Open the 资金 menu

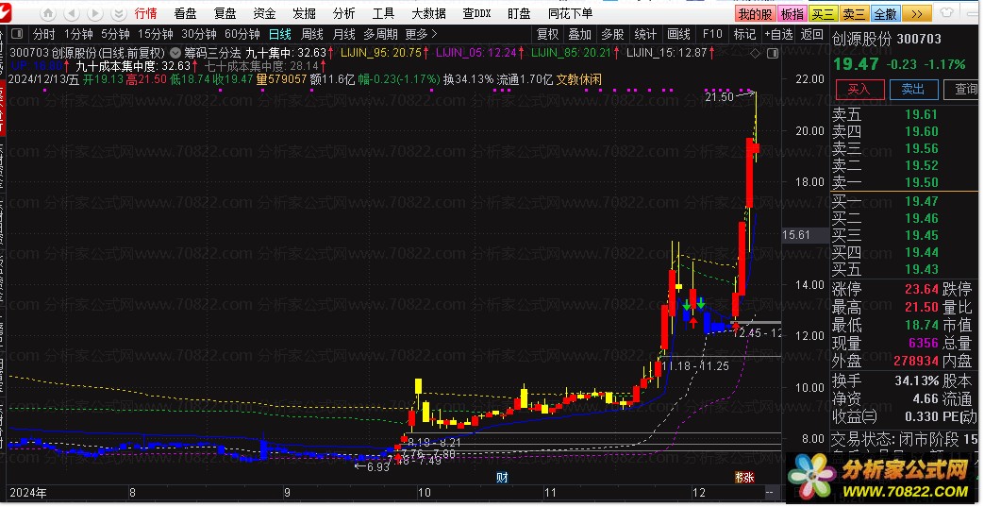[x=264, y=13]
